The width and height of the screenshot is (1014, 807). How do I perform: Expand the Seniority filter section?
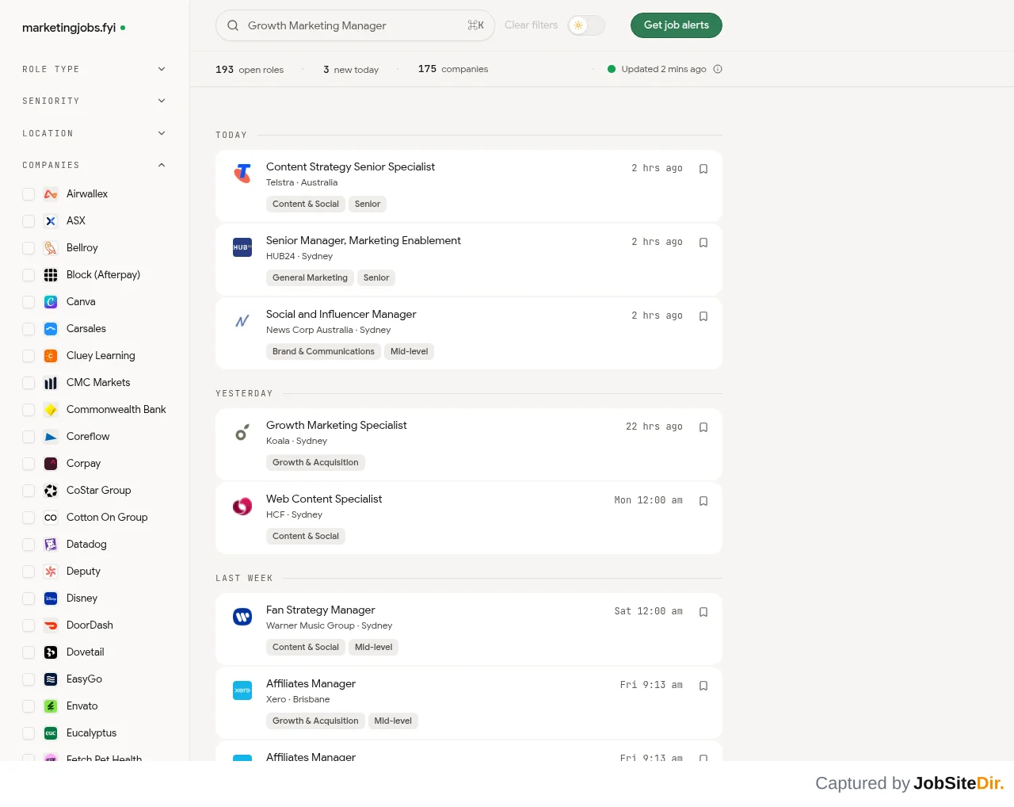pyautogui.click(x=94, y=101)
